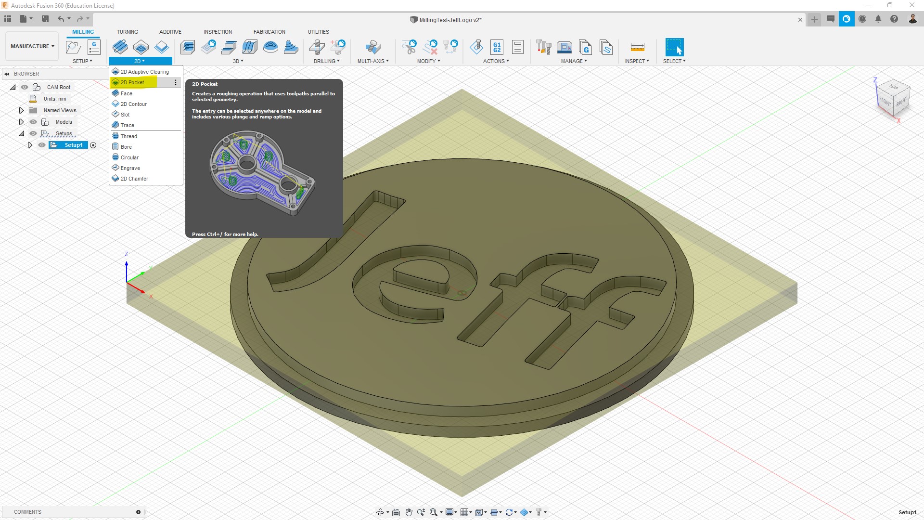Image resolution: width=924 pixels, height=520 pixels.
Task: Click the COMMENTS panel label
Action: coord(27,512)
